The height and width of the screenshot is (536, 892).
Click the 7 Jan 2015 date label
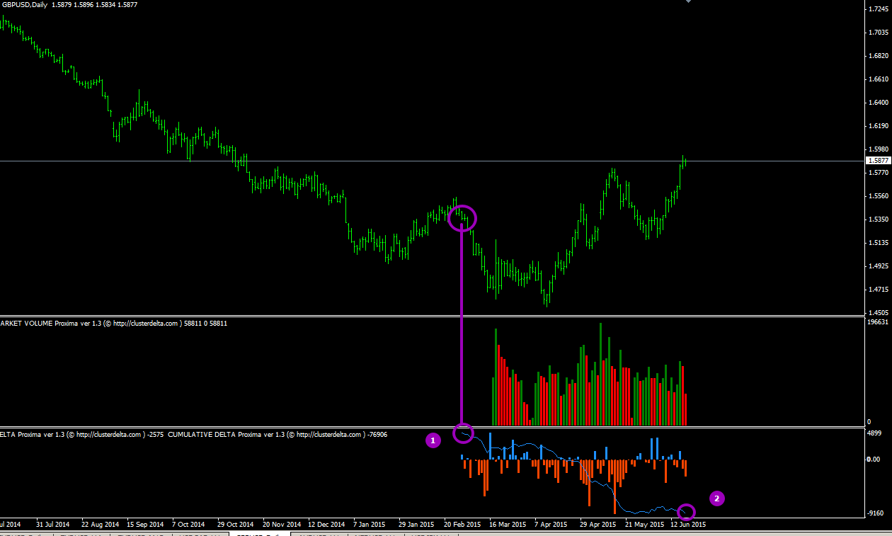(x=371, y=525)
